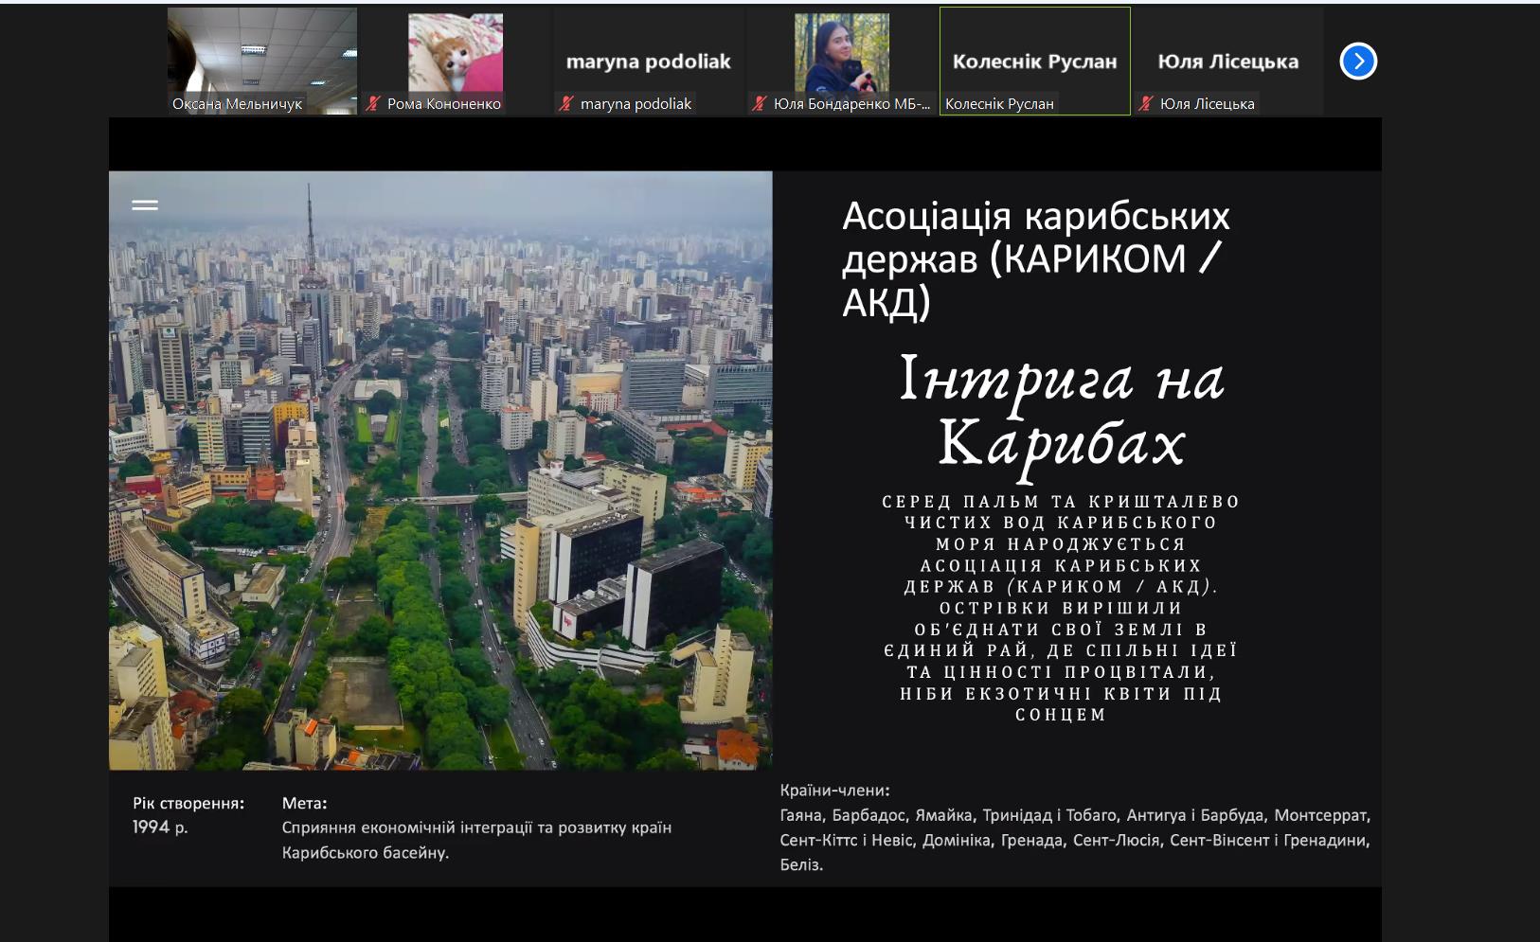Image resolution: width=1540 pixels, height=942 pixels.
Task: Show next participants with blue arrow
Action: pos(1357,62)
